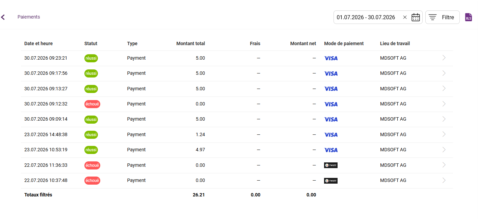478x219 pixels.
Task: Open the Filtre button
Action: click(442, 17)
